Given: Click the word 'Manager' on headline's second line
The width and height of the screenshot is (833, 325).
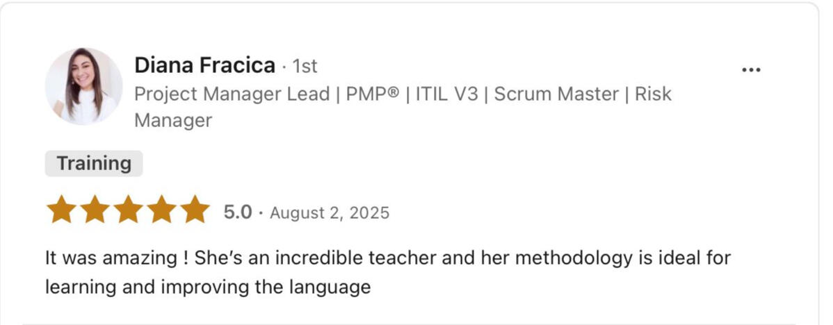Looking at the screenshot, I should pos(173,121).
